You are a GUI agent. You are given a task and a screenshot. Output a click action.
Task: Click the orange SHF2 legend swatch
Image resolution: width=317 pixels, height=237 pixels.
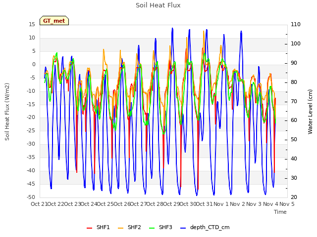[120, 228]
